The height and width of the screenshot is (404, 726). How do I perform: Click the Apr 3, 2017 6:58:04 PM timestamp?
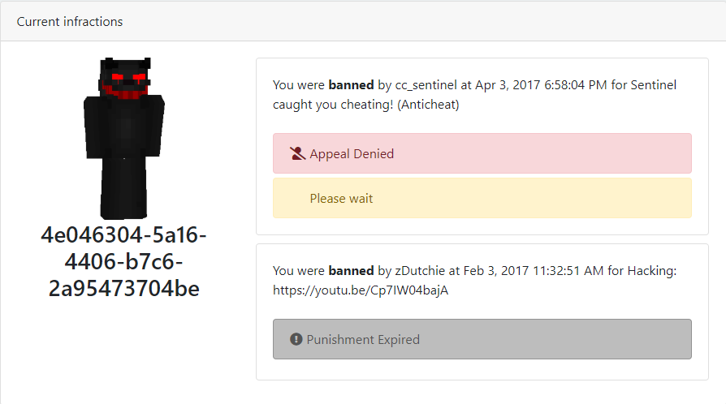[542, 85]
